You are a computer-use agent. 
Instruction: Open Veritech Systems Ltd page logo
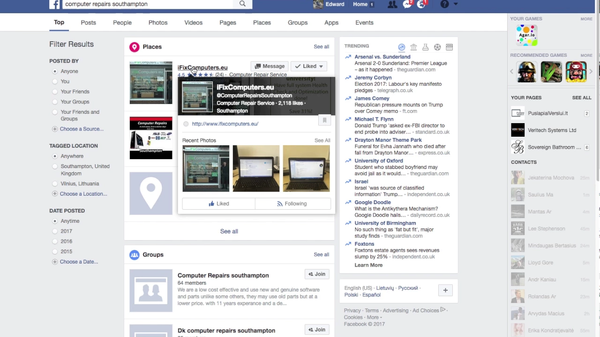coord(517,130)
